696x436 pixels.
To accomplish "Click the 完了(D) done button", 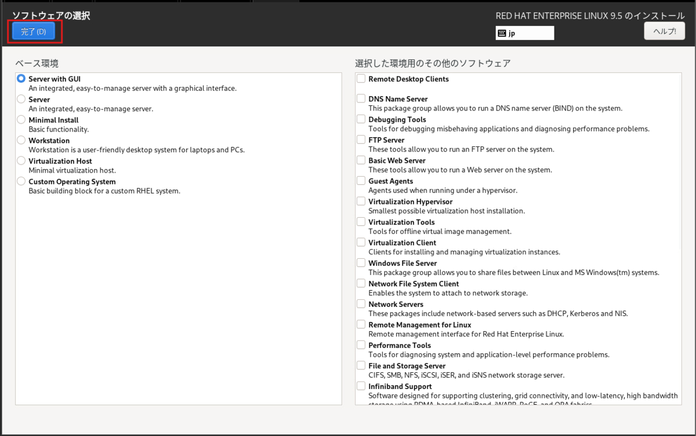I will 34,31.
